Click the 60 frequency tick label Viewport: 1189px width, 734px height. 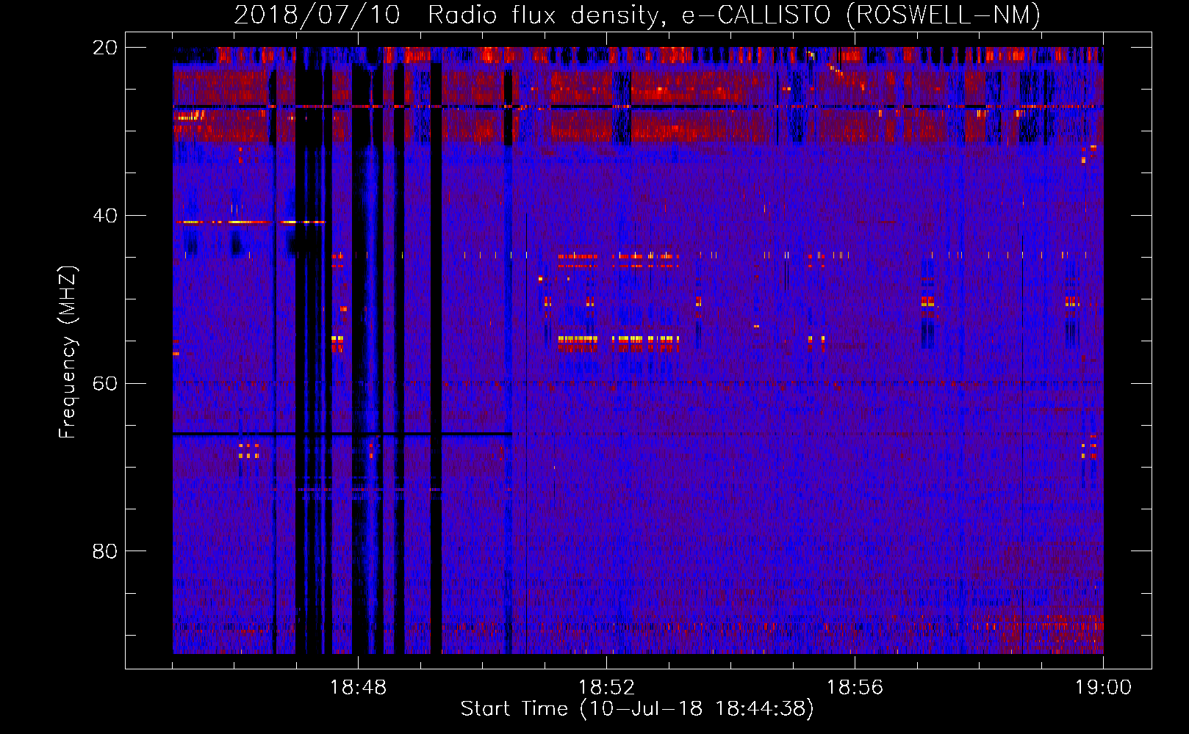coord(105,384)
